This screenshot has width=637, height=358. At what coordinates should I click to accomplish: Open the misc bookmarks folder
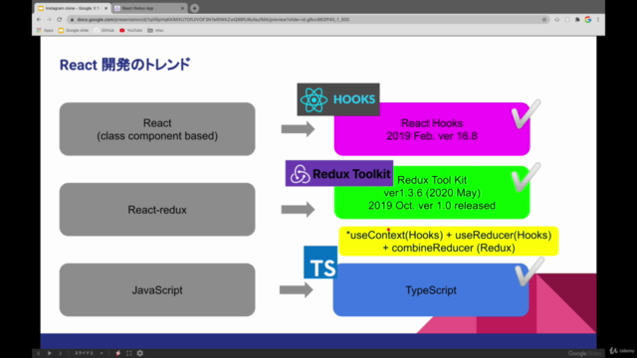[155, 31]
